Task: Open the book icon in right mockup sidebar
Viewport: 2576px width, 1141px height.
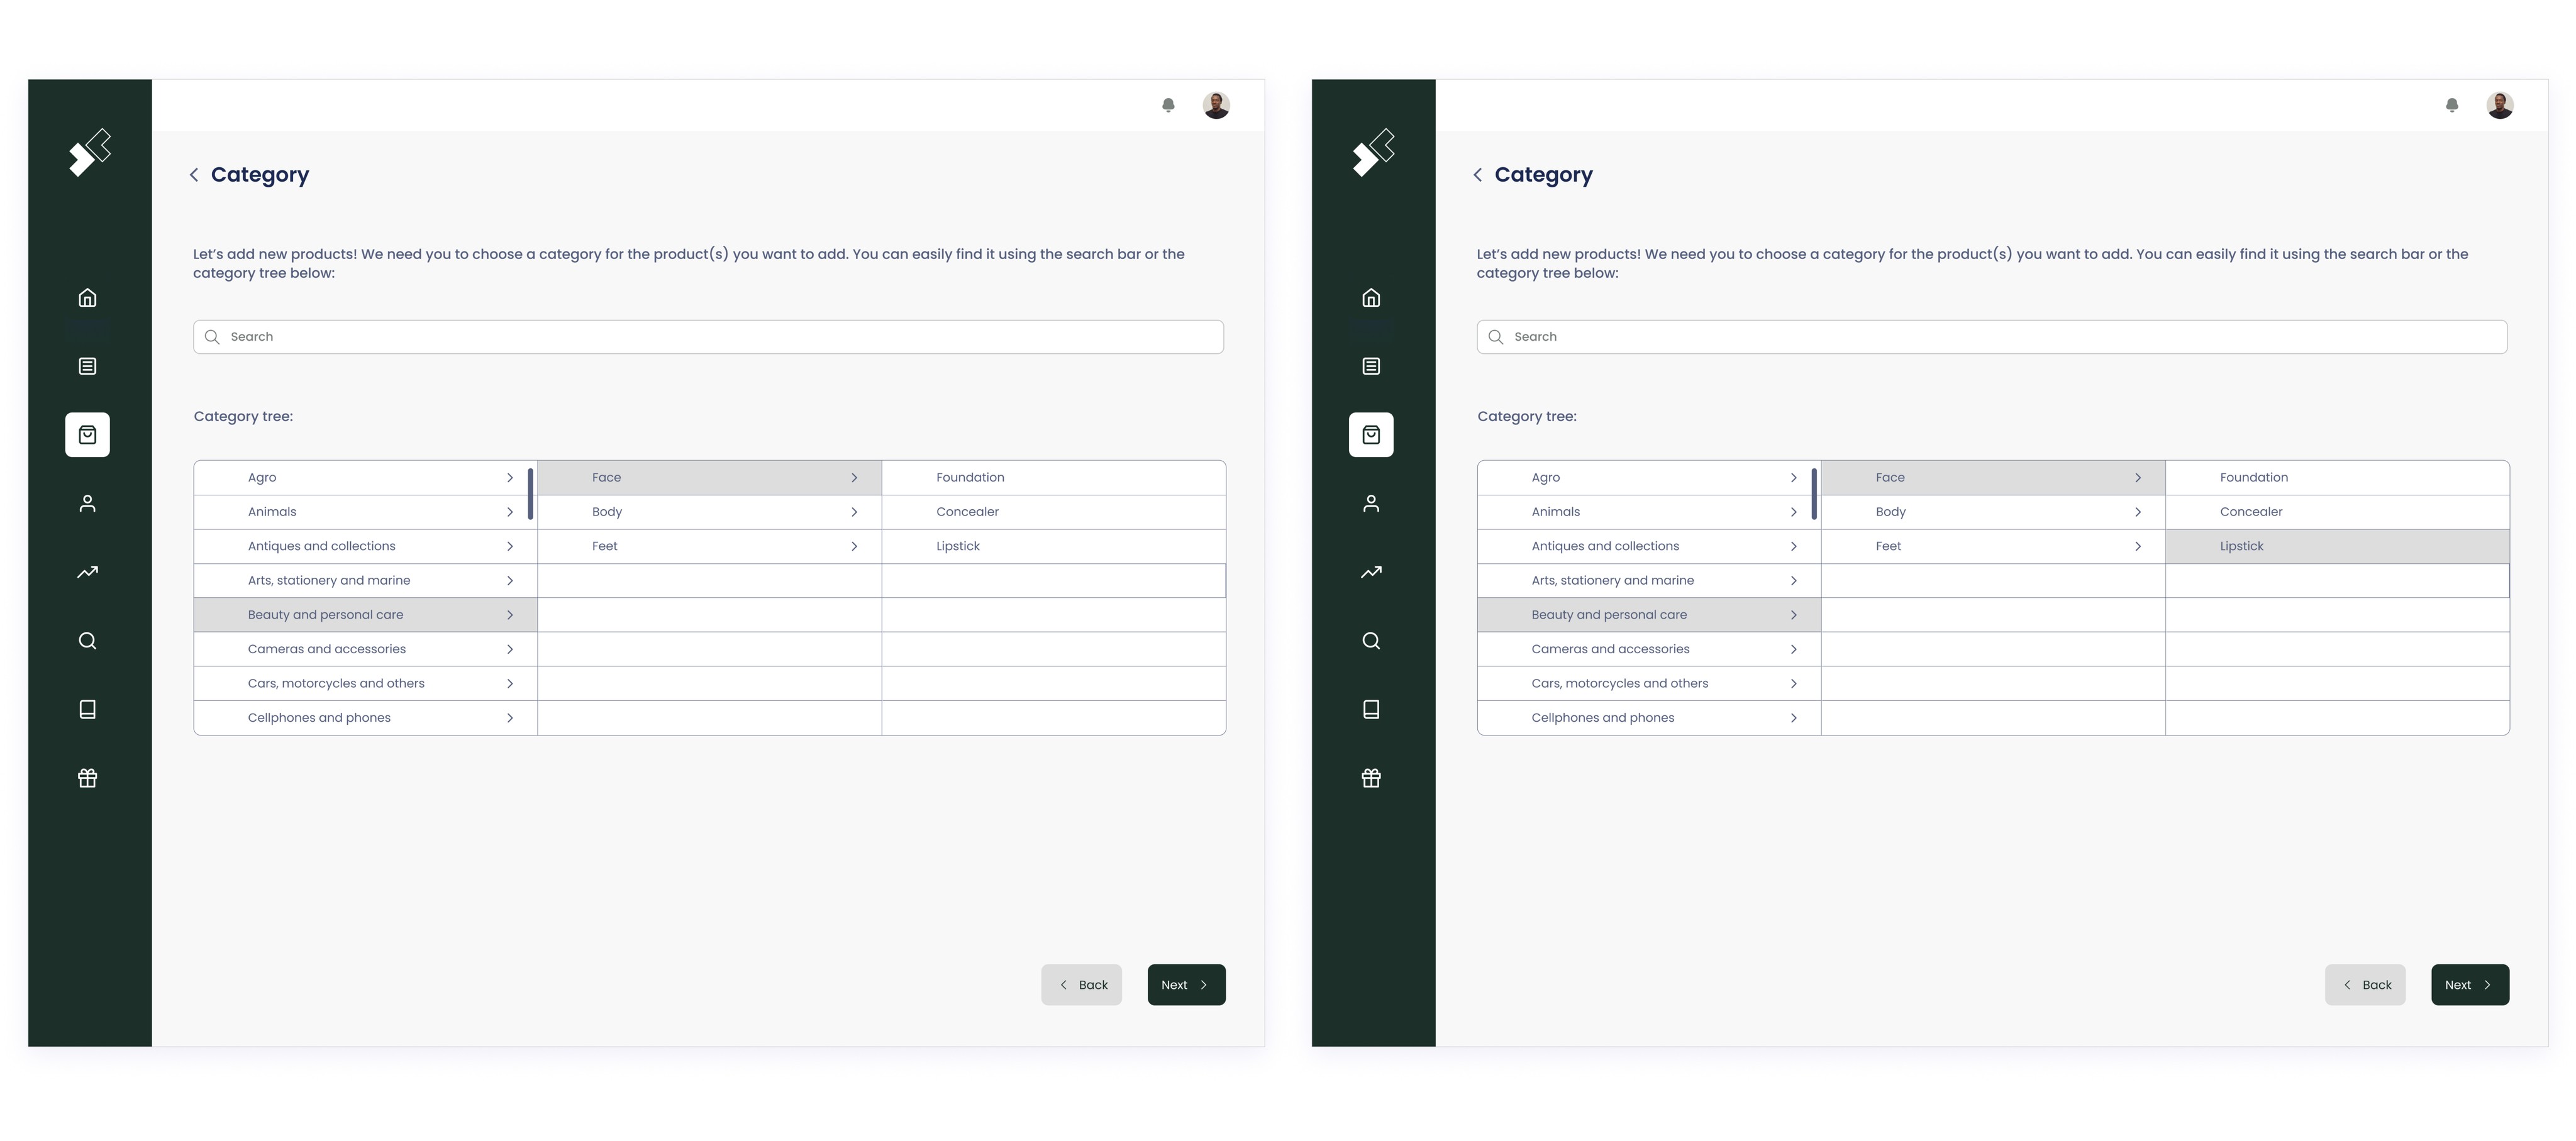Action: [x=1371, y=709]
